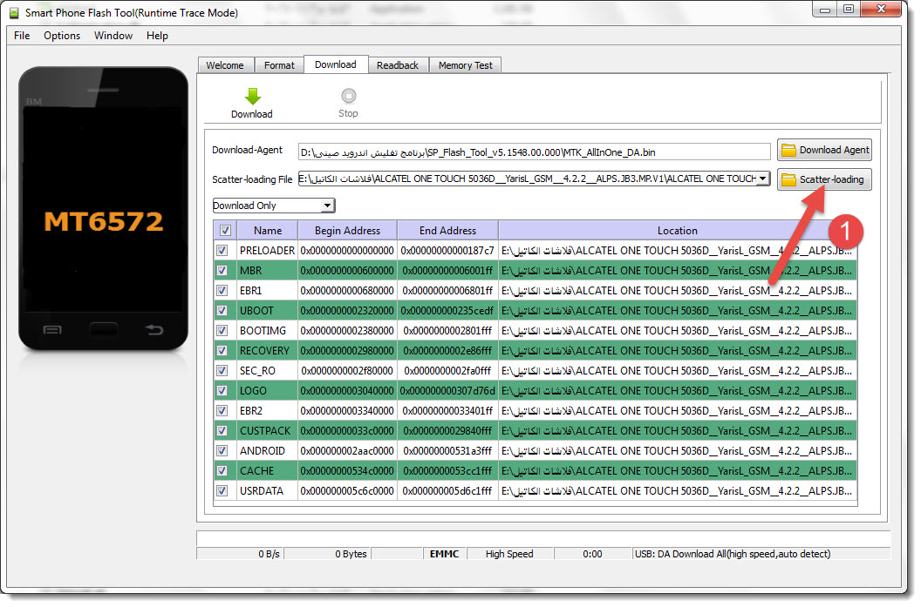
Task: Switch to the Readback tab
Action: [398, 65]
